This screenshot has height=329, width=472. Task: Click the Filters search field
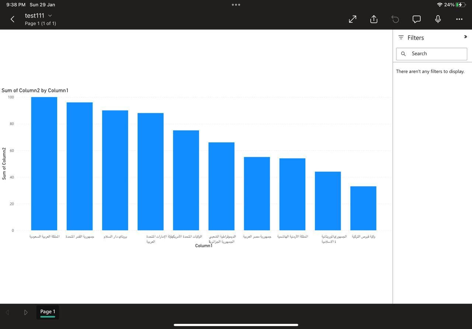tap(431, 54)
